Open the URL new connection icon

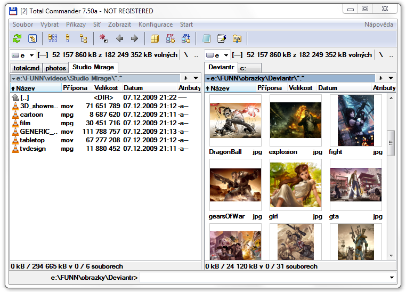click(186, 38)
